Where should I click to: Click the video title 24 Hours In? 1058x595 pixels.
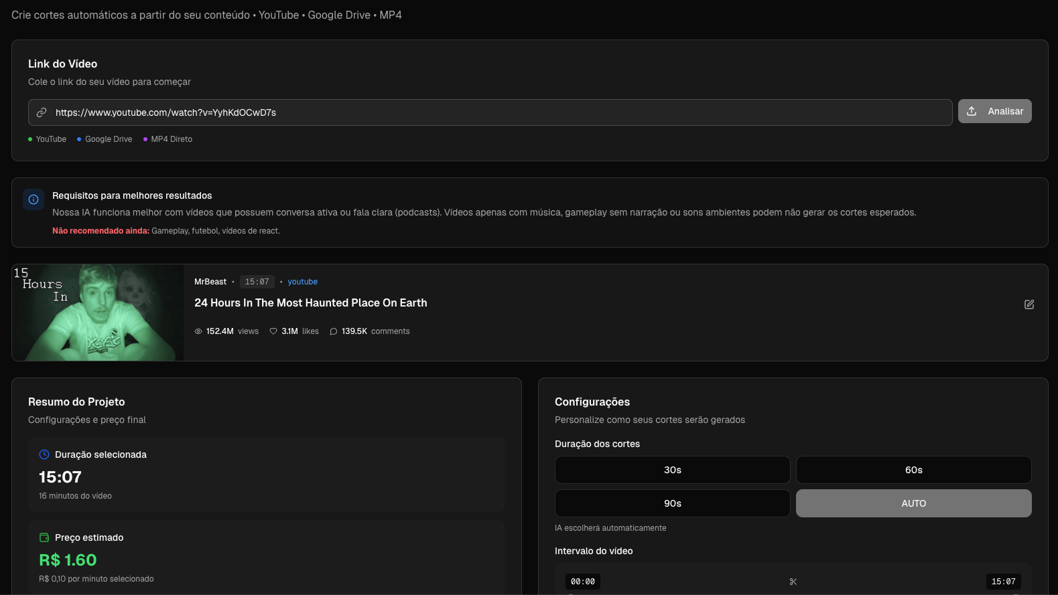click(x=310, y=303)
